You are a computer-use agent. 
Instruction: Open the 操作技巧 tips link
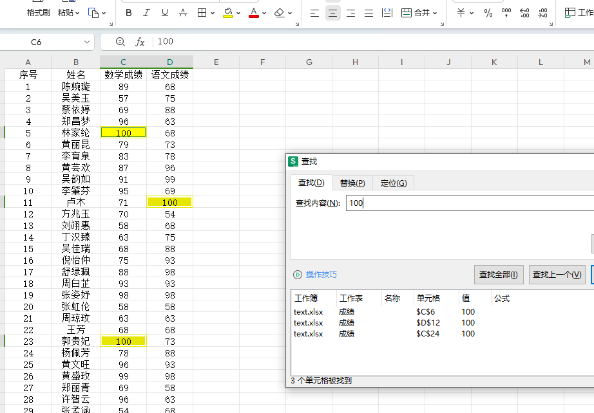point(321,275)
